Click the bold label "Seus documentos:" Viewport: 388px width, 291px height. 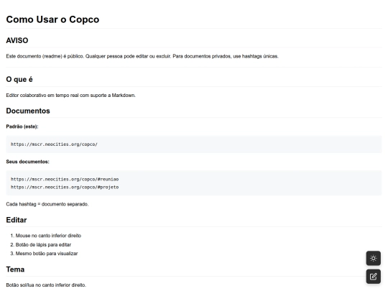coord(27,162)
